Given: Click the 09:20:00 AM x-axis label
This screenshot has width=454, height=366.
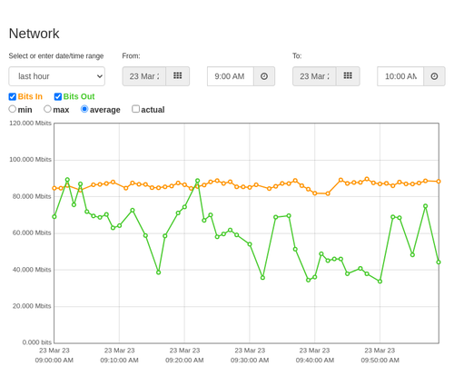Looking at the screenshot, I should 184,361.
